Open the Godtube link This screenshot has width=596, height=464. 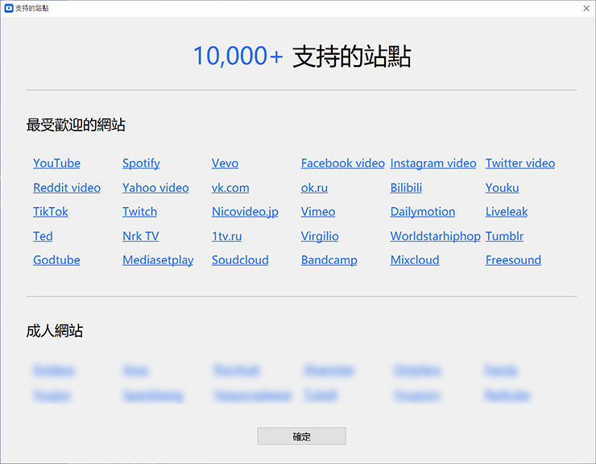click(x=56, y=260)
